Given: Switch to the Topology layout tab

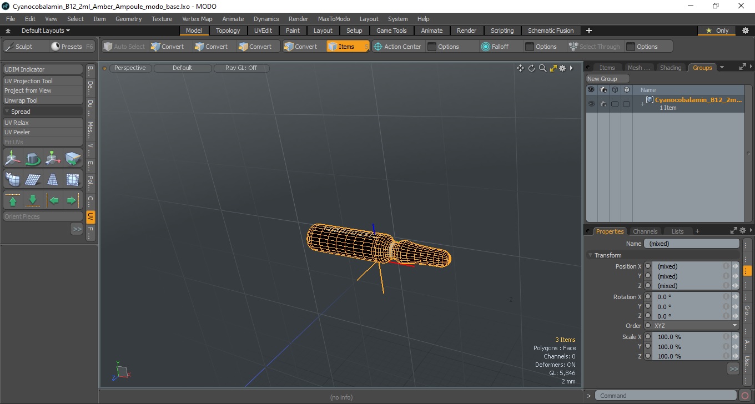Looking at the screenshot, I should point(228,31).
